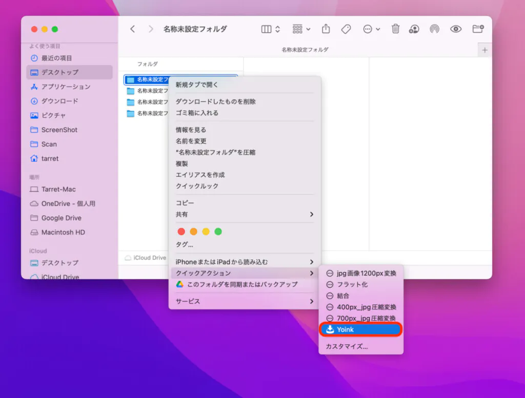Click the new folder toolbar icon
Viewport: 525px width, 398px height.
pyautogui.click(x=478, y=29)
